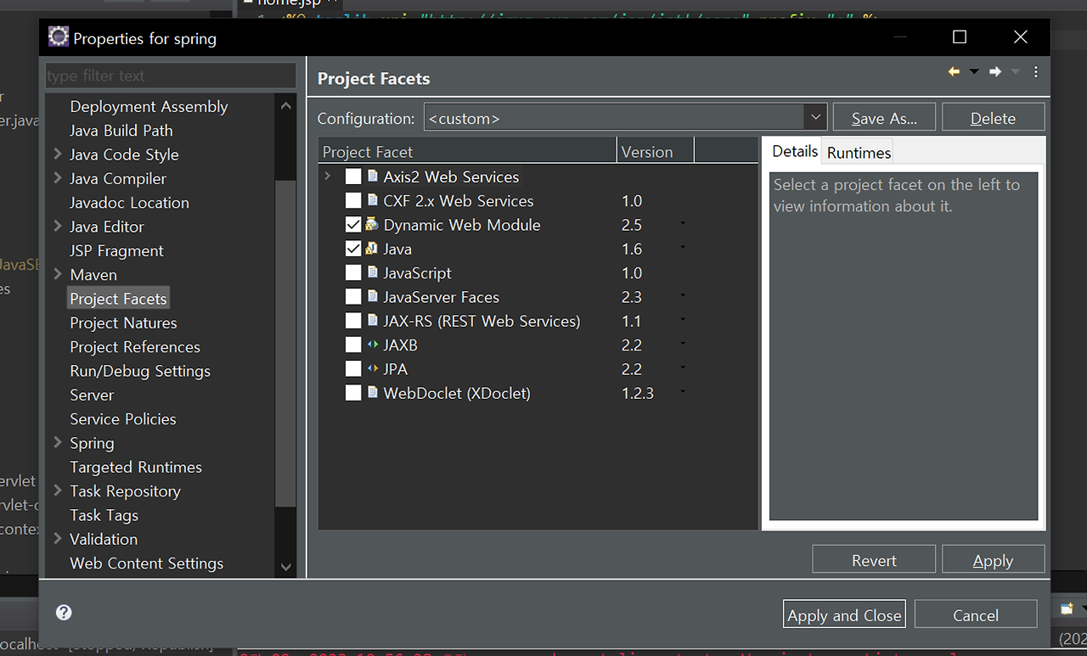Expand the Task Repository tree node
This screenshot has height=656, width=1087.
[58, 491]
